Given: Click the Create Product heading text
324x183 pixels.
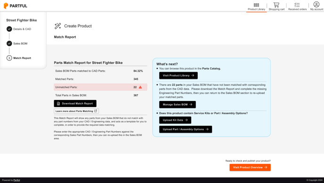Looking at the screenshot, I should 78,26.
